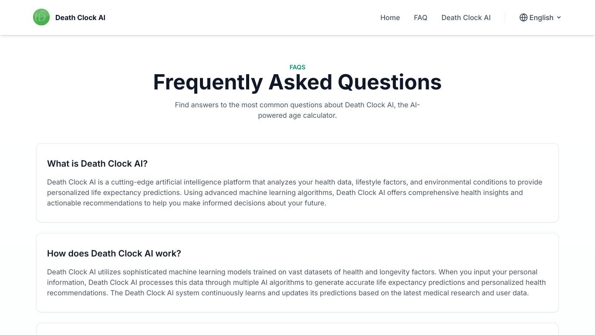Click the green Death Clock AI logo icon
This screenshot has height=335, width=595.
point(41,17)
